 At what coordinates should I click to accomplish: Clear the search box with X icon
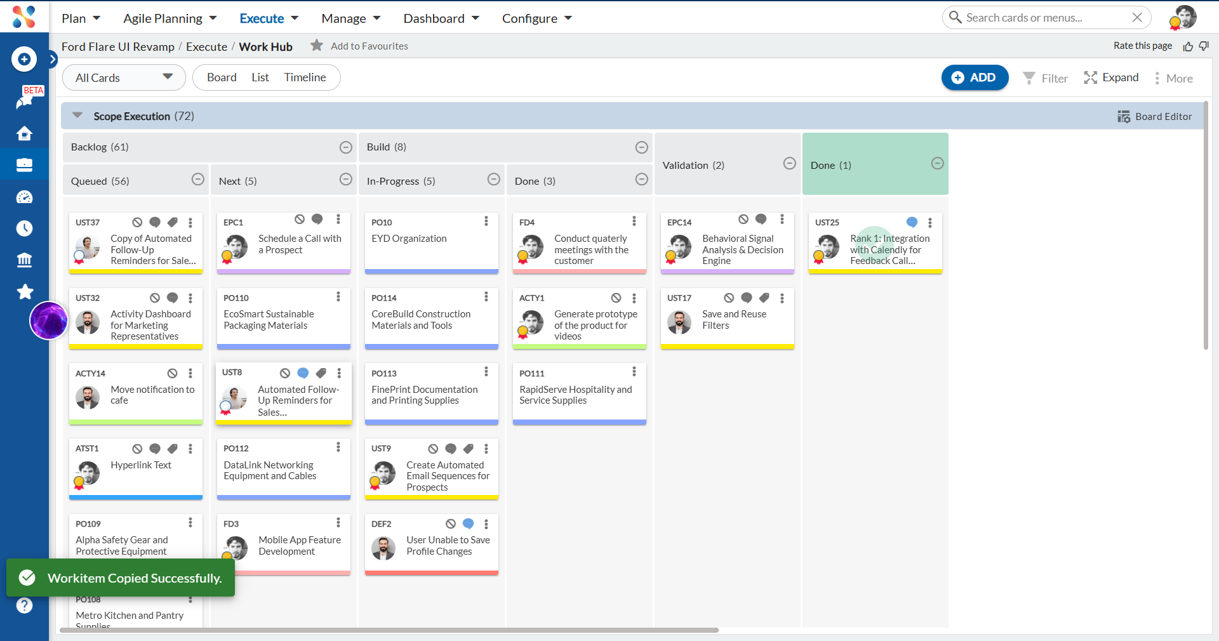[x=1137, y=18]
